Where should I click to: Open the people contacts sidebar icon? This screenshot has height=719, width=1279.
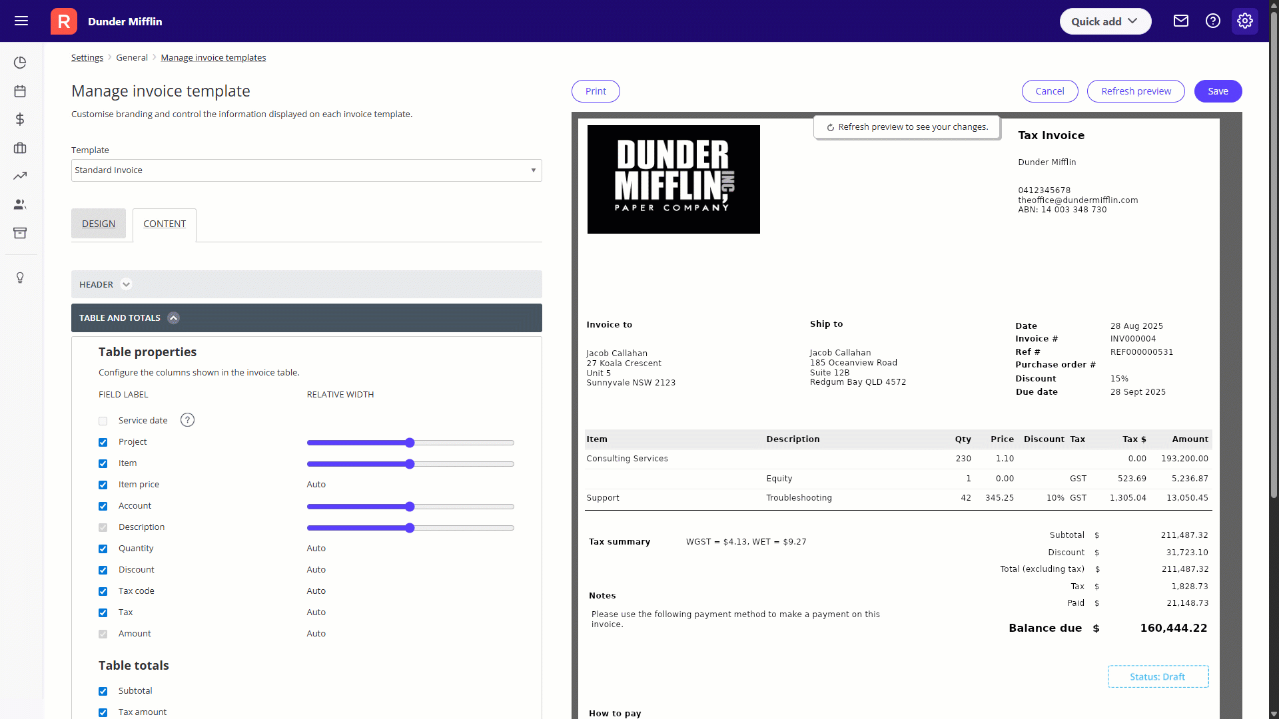tap(20, 204)
